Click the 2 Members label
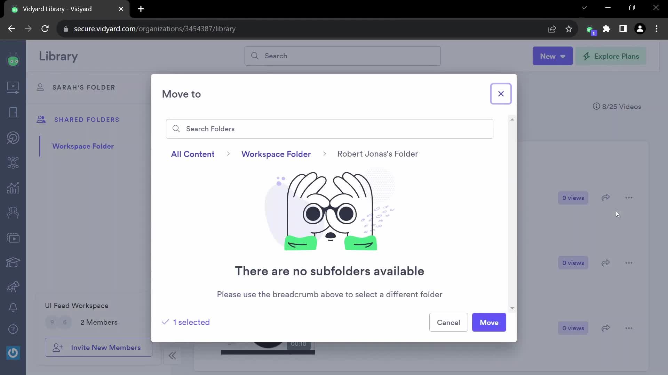Image resolution: width=668 pixels, height=375 pixels. (99, 322)
